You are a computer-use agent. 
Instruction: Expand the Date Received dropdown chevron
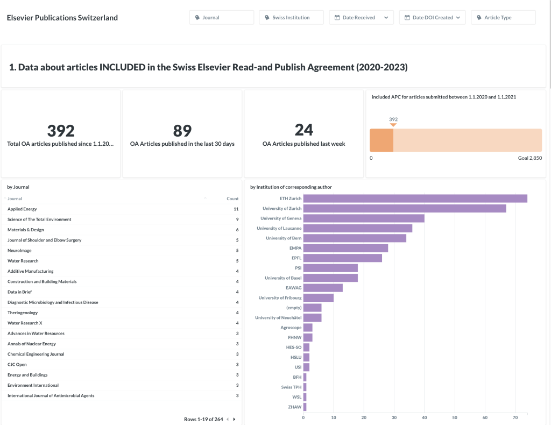[386, 18]
